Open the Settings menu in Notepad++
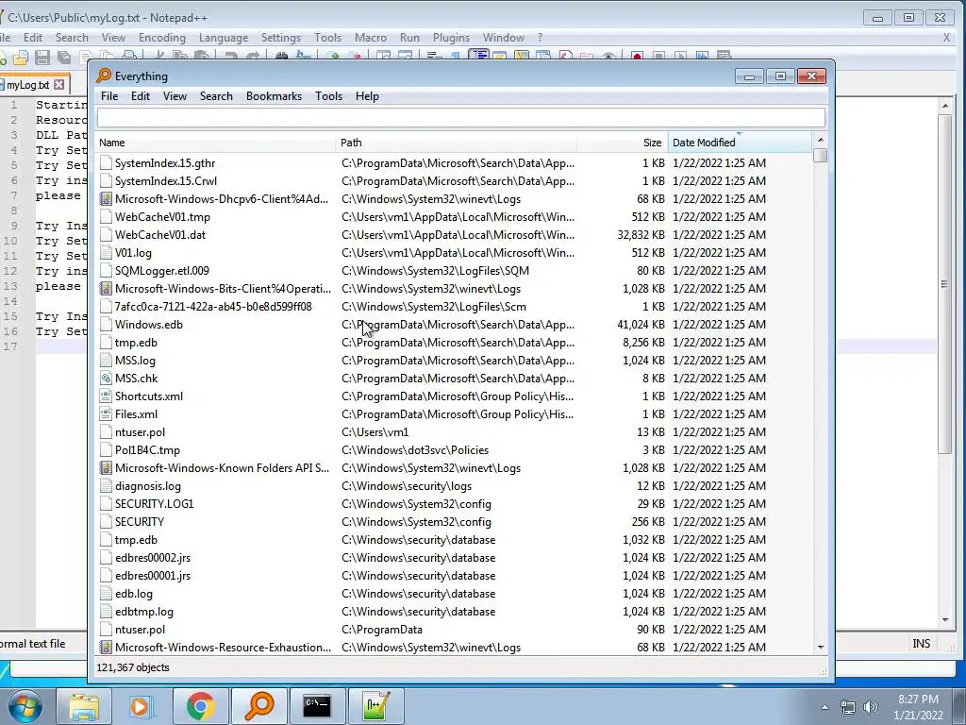The width and height of the screenshot is (966, 725). click(281, 38)
